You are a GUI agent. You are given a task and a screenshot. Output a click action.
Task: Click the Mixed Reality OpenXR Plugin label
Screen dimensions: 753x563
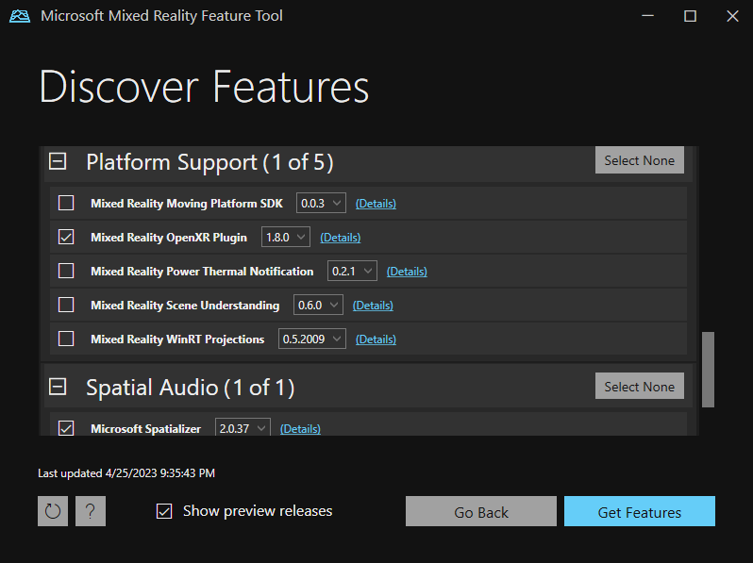[x=169, y=238]
